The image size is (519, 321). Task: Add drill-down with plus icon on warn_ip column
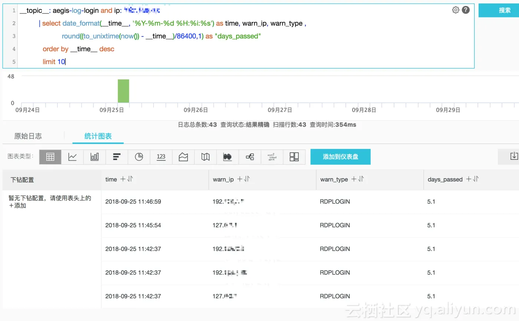pyautogui.click(x=240, y=179)
